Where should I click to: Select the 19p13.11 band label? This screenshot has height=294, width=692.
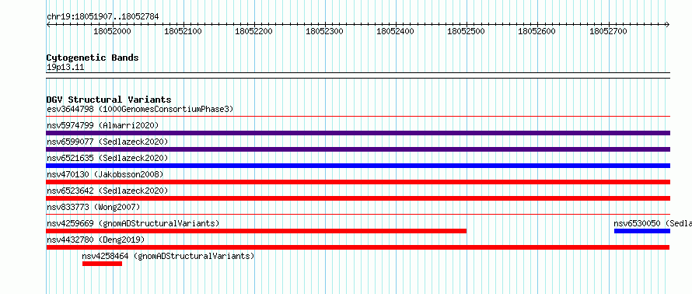click(x=65, y=68)
